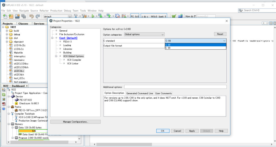Screen dimensions: 276x147
Task: Select C 99 from the dropdown list
Action: [196, 48]
